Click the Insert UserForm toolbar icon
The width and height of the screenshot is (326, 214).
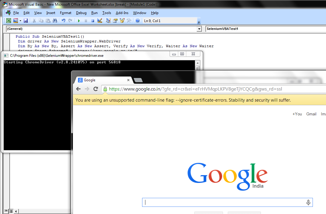pos(16,21)
